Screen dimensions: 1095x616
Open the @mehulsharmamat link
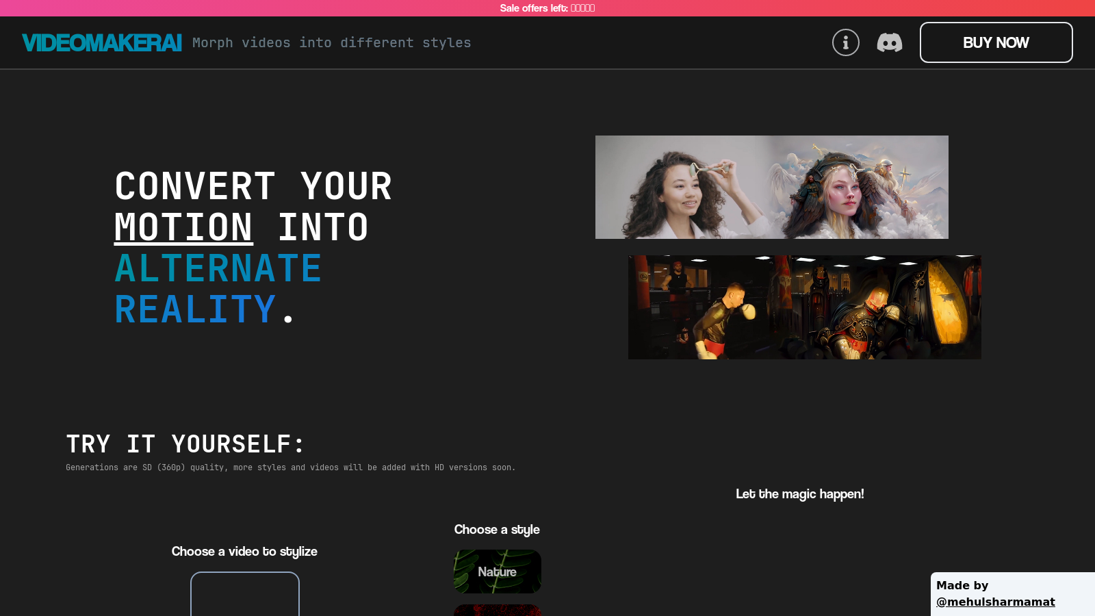pyautogui.click(x=995, y=602)
